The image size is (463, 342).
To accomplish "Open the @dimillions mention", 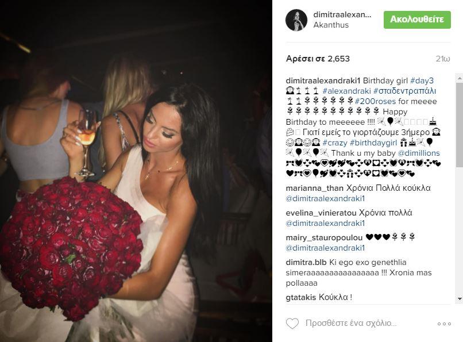I will [419, 153].
